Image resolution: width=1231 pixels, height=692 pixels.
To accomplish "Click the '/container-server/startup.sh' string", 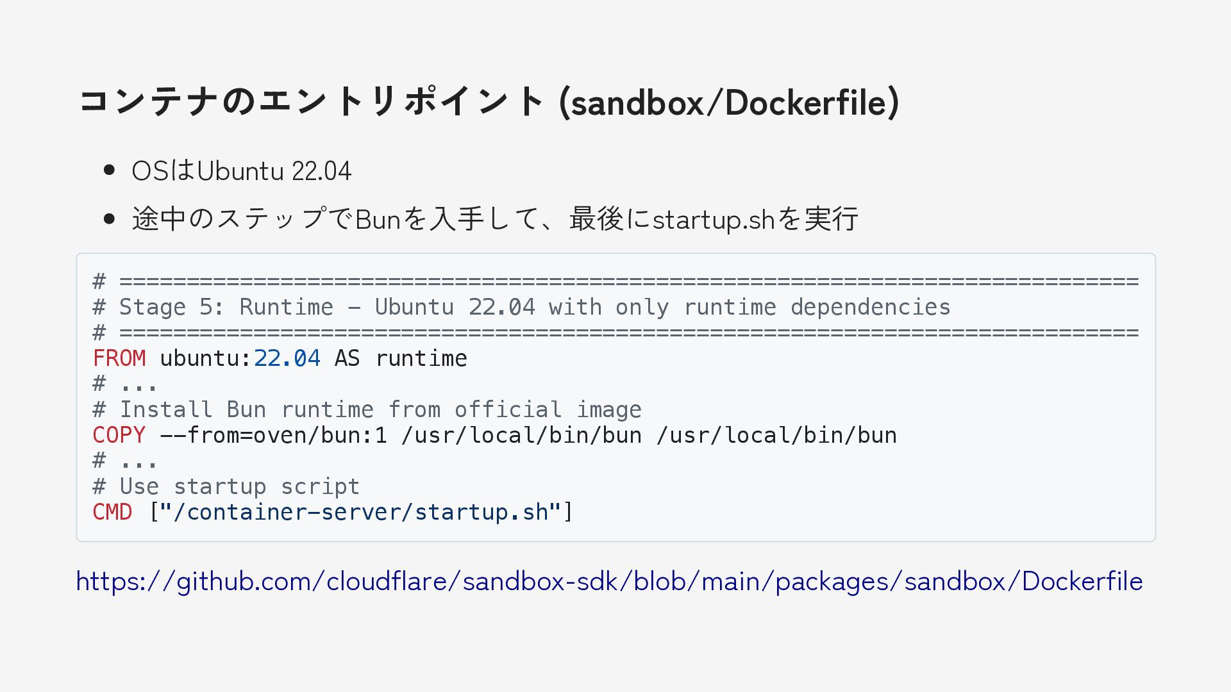I will click(x=361, y=512).
